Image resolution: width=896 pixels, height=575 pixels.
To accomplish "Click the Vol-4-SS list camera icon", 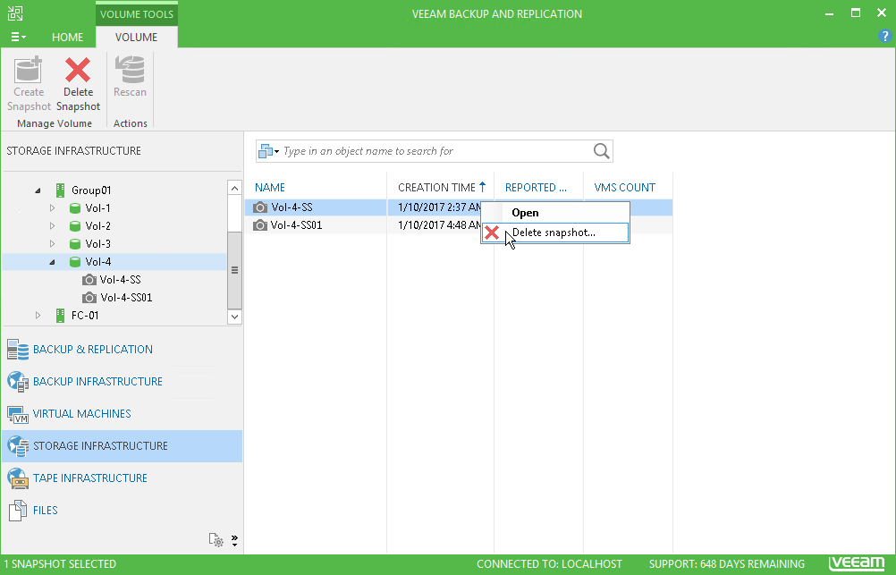I will pos(260,207).
